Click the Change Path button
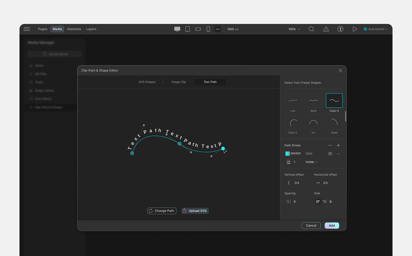Viewport: 412px width, 256px height. click(x=162, y=211)
